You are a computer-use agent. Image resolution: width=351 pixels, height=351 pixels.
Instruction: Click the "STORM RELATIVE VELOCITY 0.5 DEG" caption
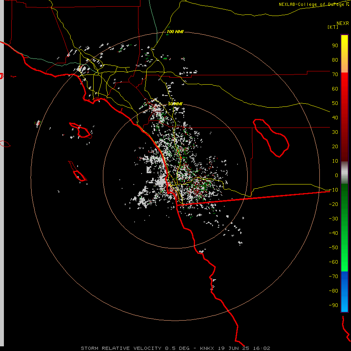tap(135, 348)
